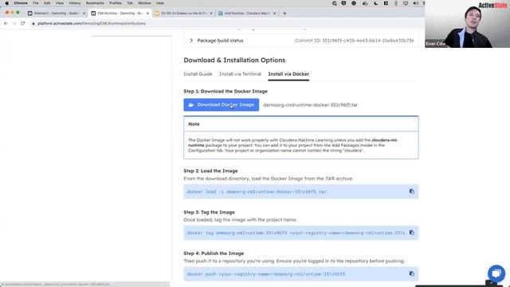510x287 pixels.
Task: Click the display mirroring menu bar icon
Action: [406, 3]
